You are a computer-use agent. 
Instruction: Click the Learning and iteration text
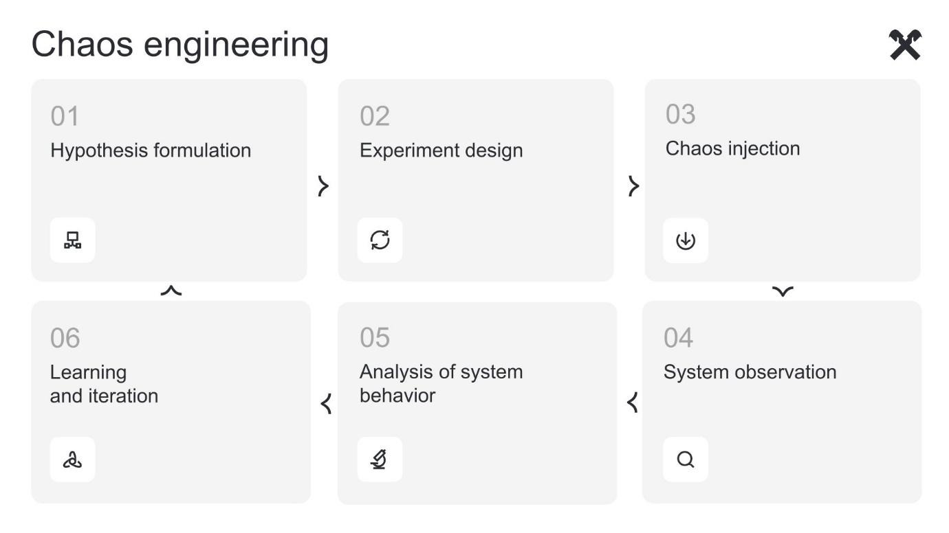click(104, 384)
